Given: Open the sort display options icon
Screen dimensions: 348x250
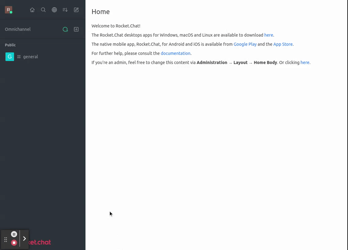Looking at the screenshot, I should [65, 10].
